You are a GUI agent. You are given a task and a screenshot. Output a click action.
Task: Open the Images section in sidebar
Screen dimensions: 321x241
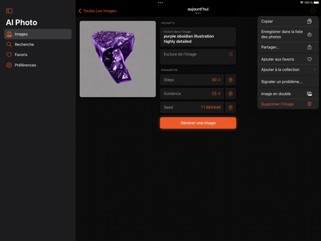pos(38,34)
